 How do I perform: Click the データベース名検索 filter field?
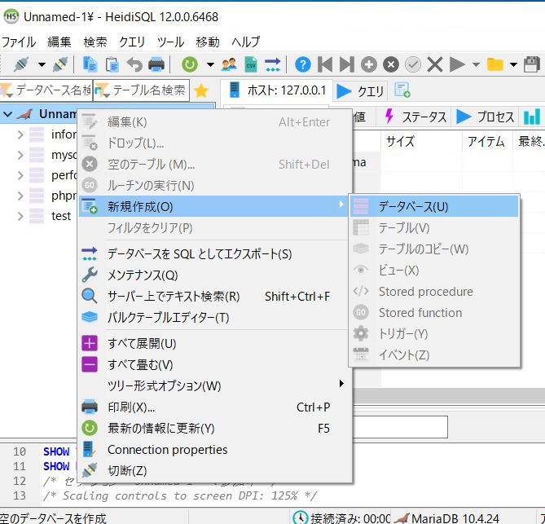tap(46, 90)
